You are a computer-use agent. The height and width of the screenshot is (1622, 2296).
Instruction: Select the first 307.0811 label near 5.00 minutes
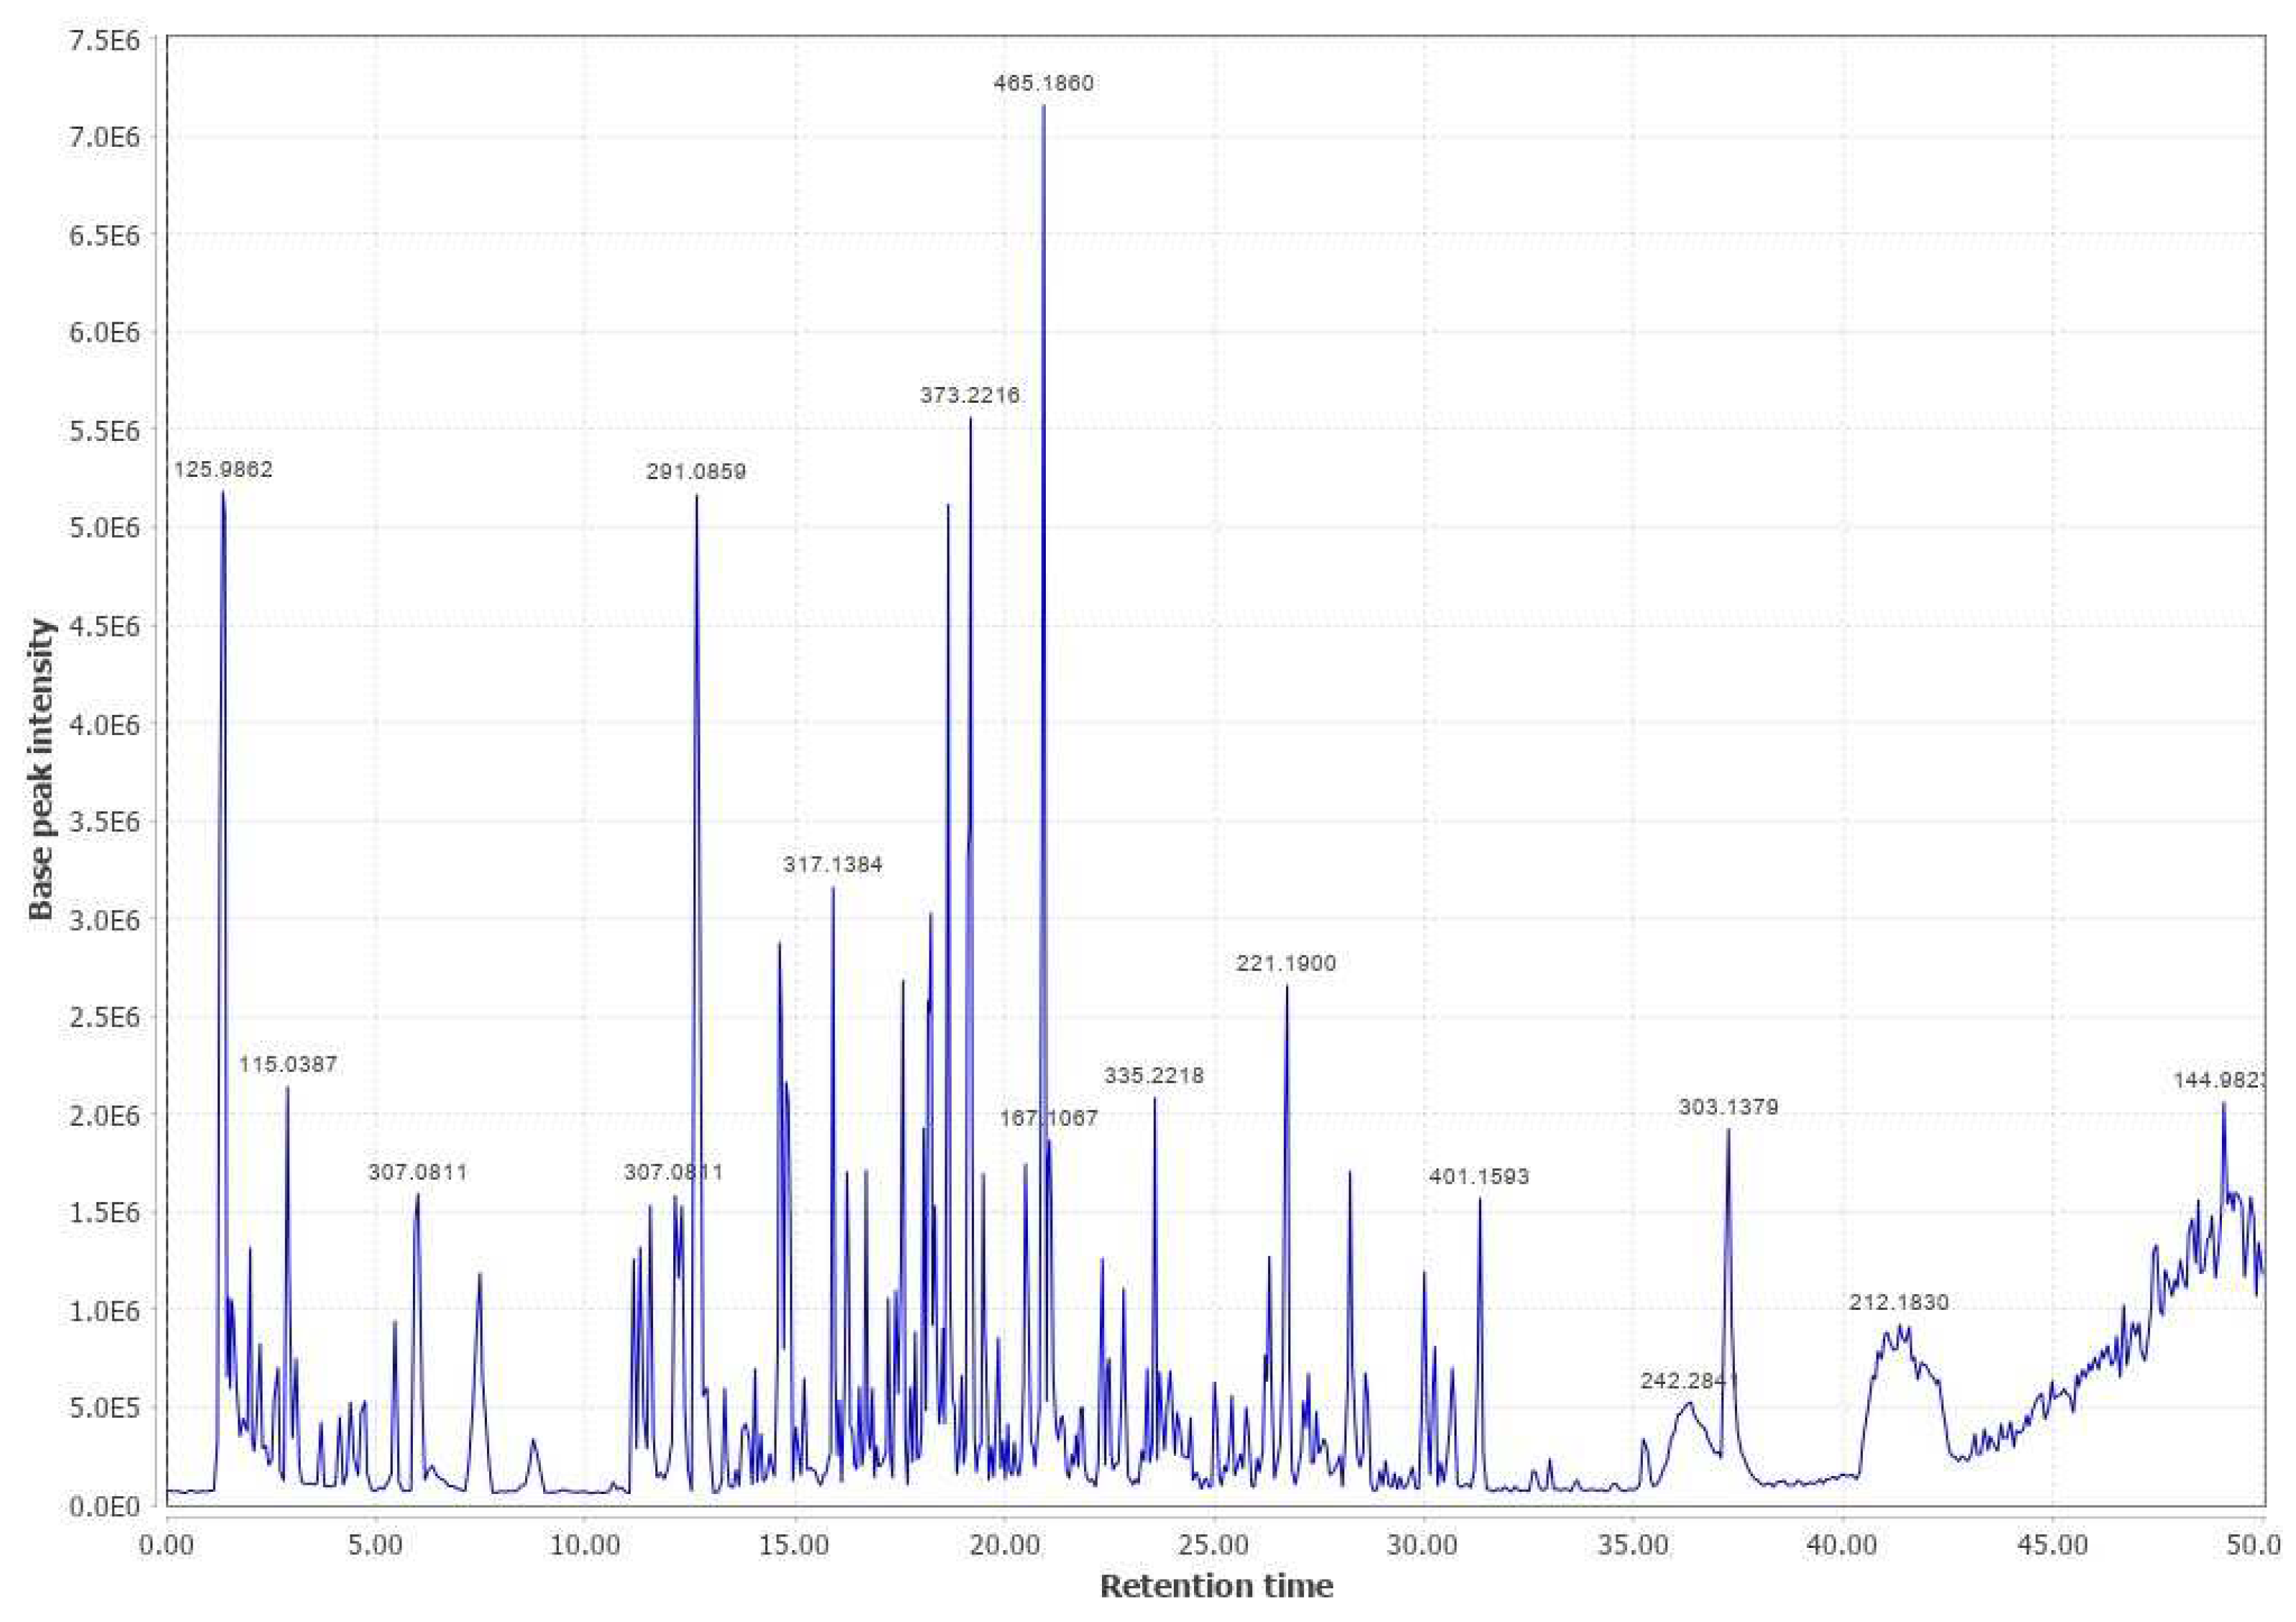418,1172
